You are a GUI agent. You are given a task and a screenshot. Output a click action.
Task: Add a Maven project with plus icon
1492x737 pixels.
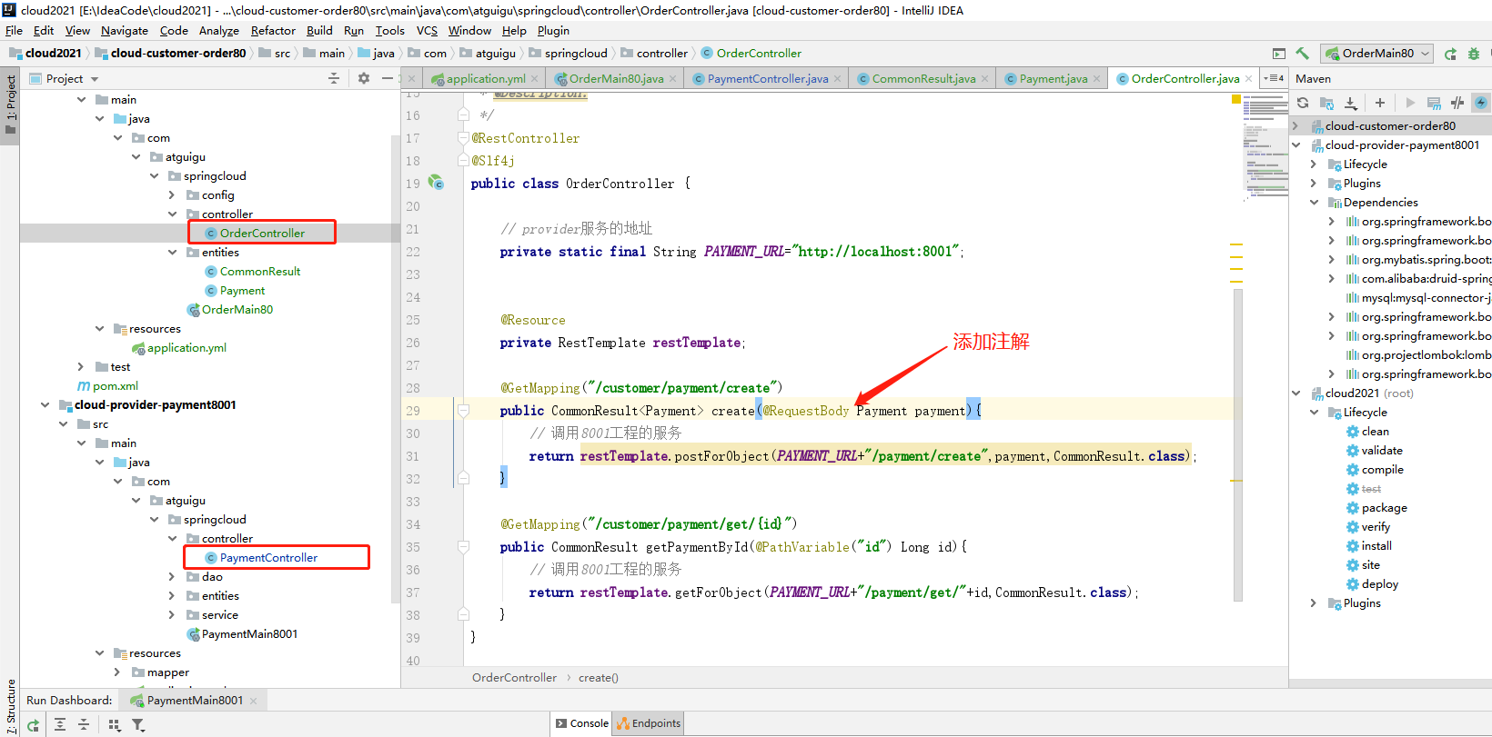point(1380,103)
